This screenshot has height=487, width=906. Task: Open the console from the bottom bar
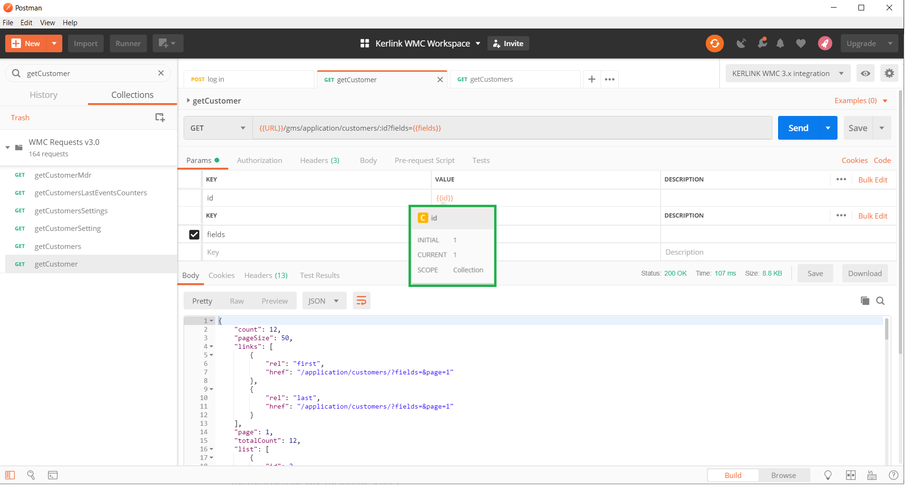(x=52, y=475)
